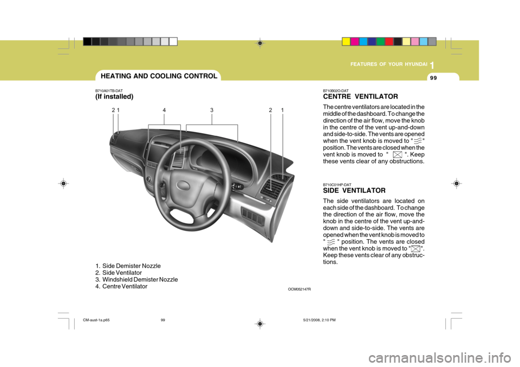This screenshot has height=367, width=520.
Task: Click the footer page number 99
Action: click(163, 320)
